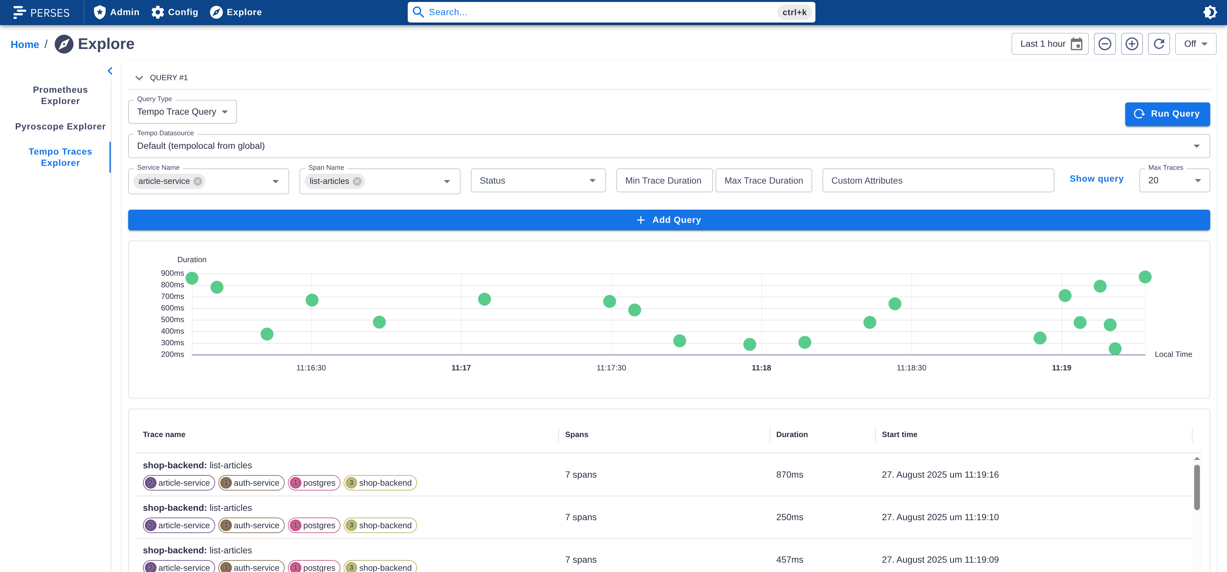Remove the list-articles span name chip
The width and height of the screenshot is (1227, 572).
(x=357, y=181)
